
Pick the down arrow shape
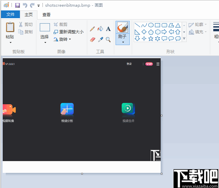click(x=137, y=38)
